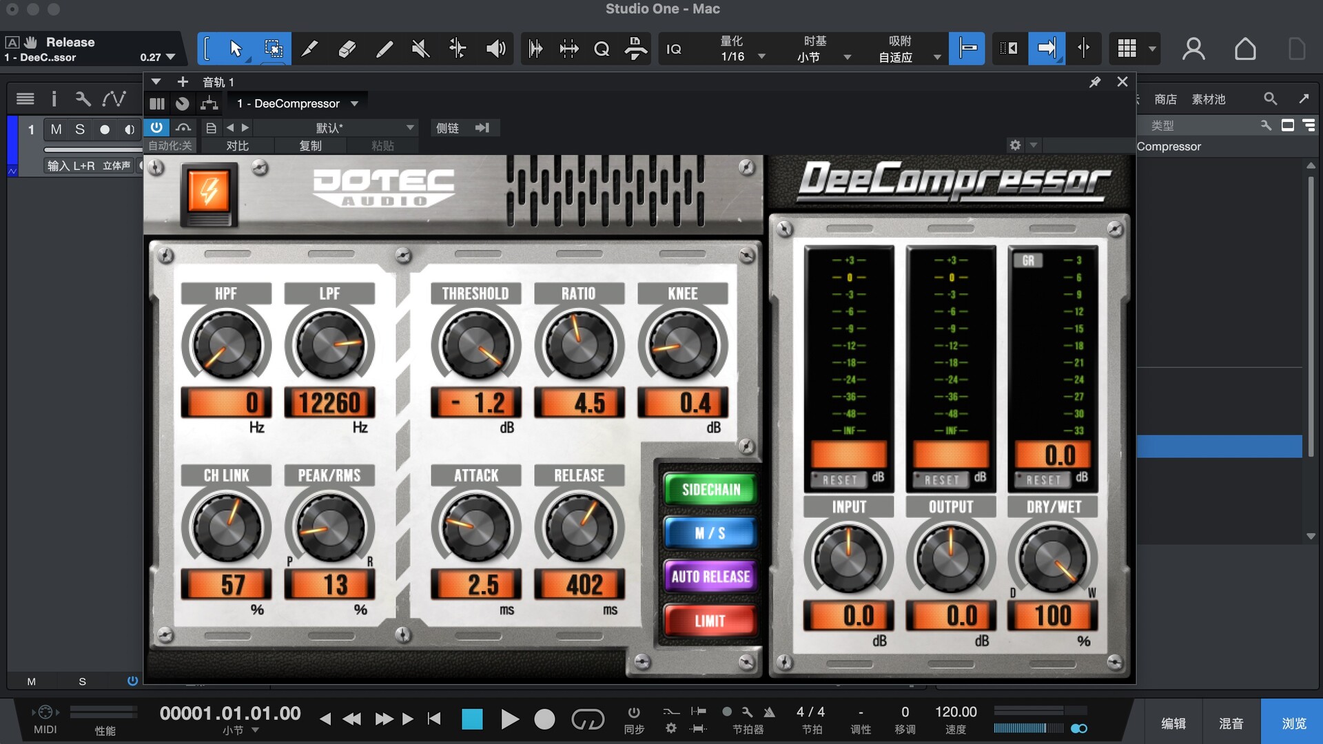Viewport: 1323px width, 744px height.
Task: Enable AUTO RELEASE
Action: click(710, 577)
